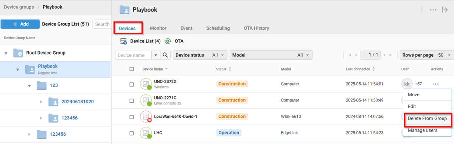Screen dimensions: 454x144
Task: Click the Root Device Group folder icon
Action: (18, 53)
